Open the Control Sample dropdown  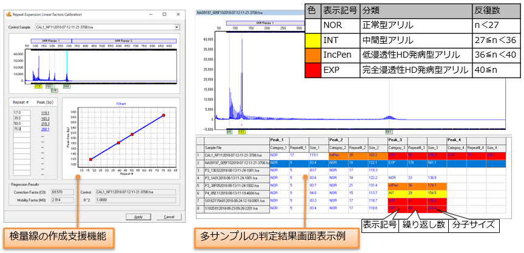(176, 27)
